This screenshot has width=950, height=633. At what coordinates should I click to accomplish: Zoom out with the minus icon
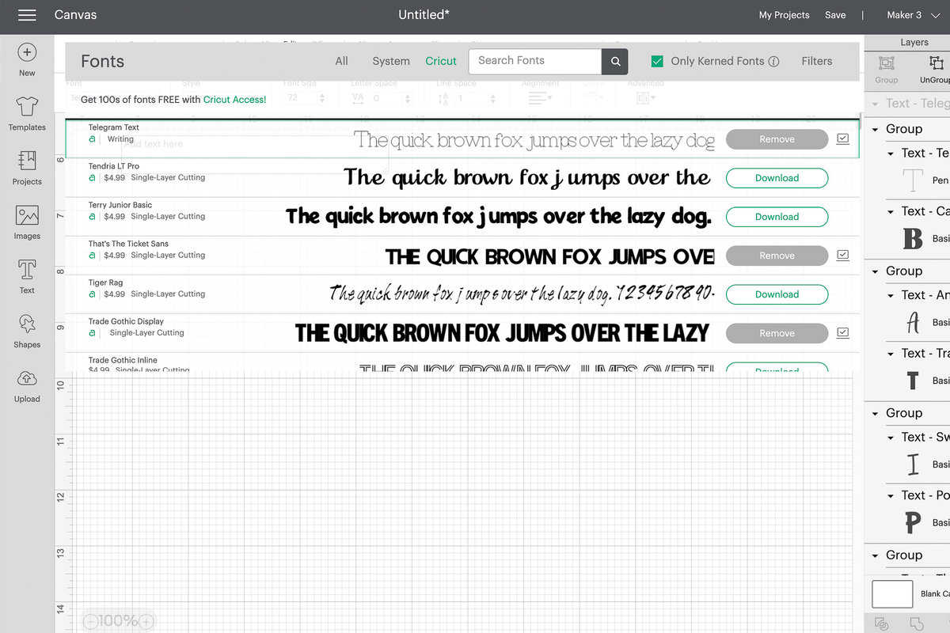point(90,621)
